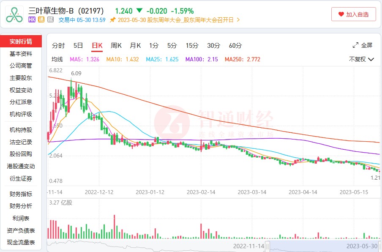The width and height of the screenshot is (382, 252).
Task: Switch chart to 周K weekly candles
Action: (x=116, y=46)
